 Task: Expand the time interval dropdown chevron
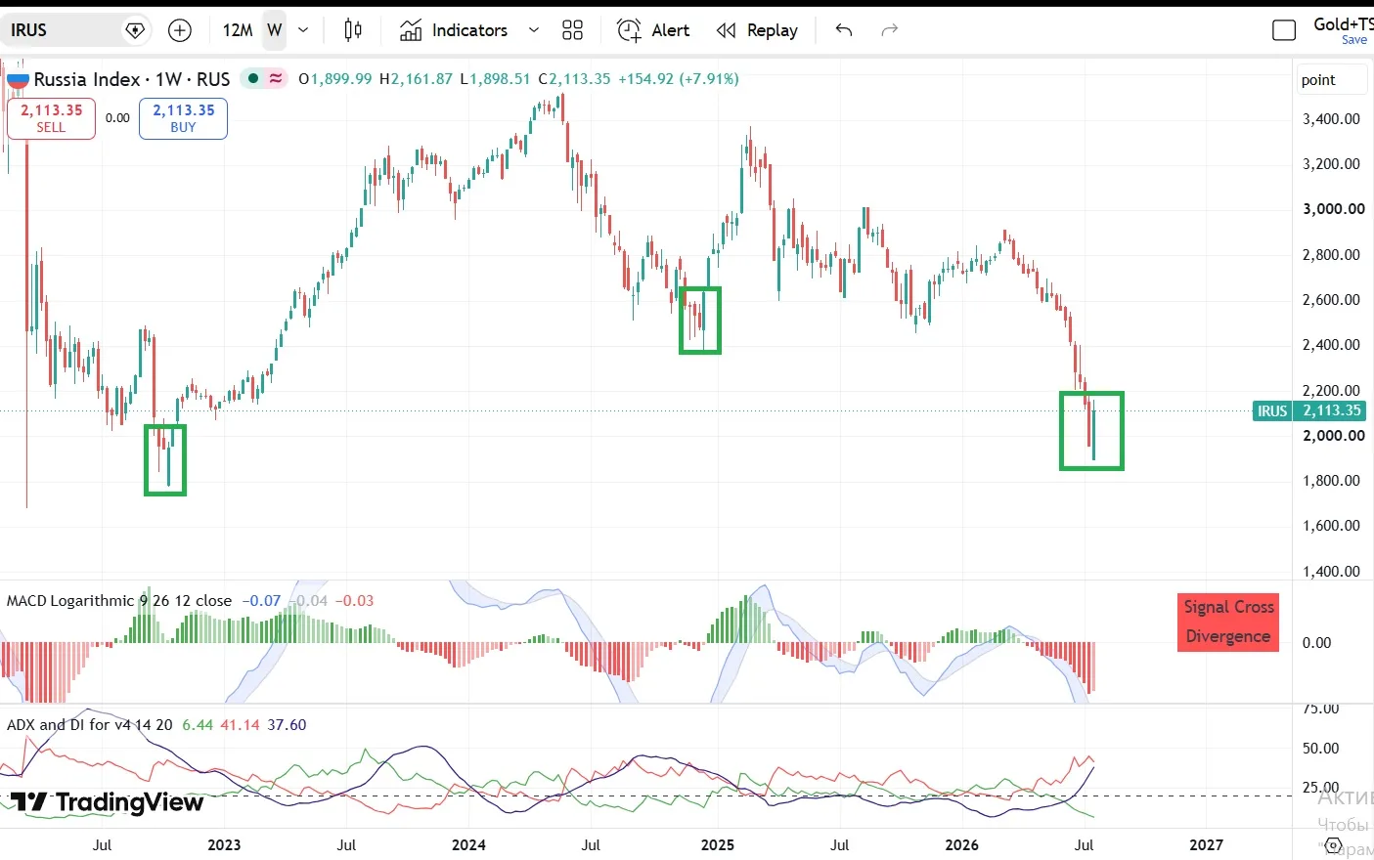point(303,30)
